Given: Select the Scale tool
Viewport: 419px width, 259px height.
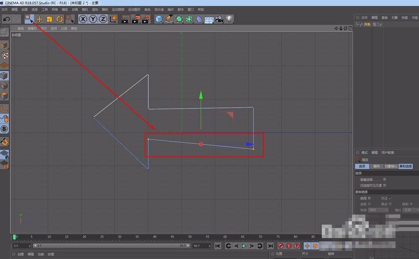Looking at the screenshot, I should tap(49, 19).
